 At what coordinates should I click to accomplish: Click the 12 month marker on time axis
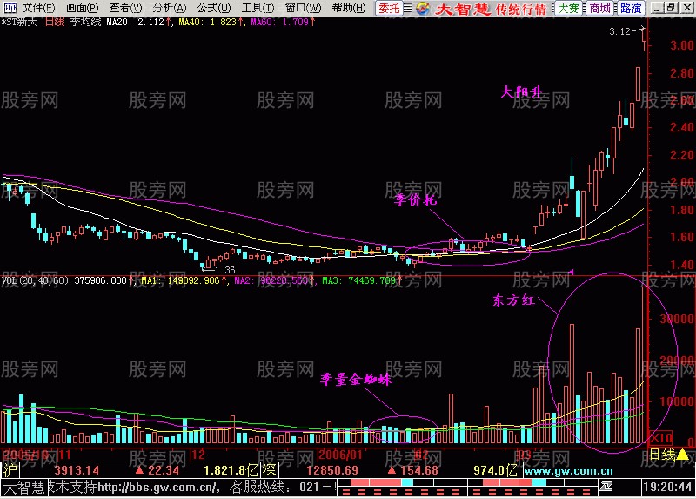pos(198,455)
